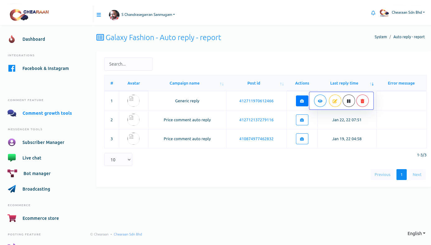Viewport: 431px width, 245px height.
Task: Toggle sidebar with hamburger menu icon
Action: (99, 15)
